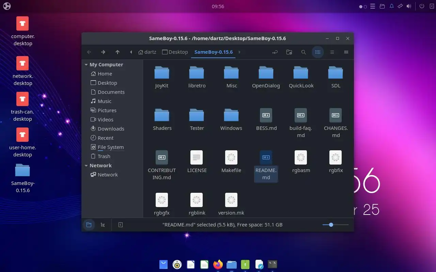Switch to icon view
The height and width of the screenshot is (272, 436).
(x=318, y=52)
